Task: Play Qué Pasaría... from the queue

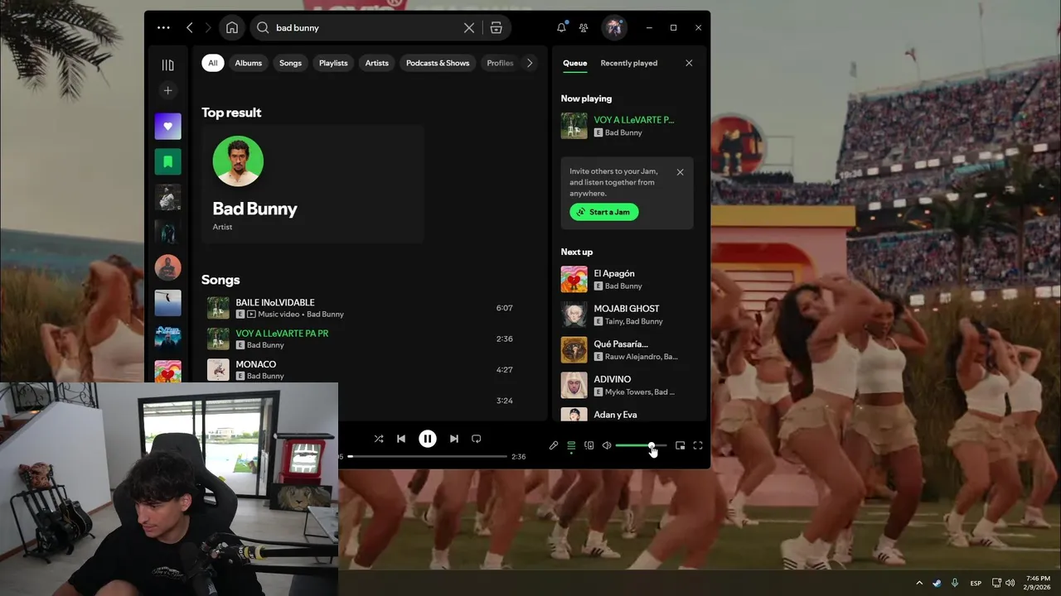Action: pos(627,350)
